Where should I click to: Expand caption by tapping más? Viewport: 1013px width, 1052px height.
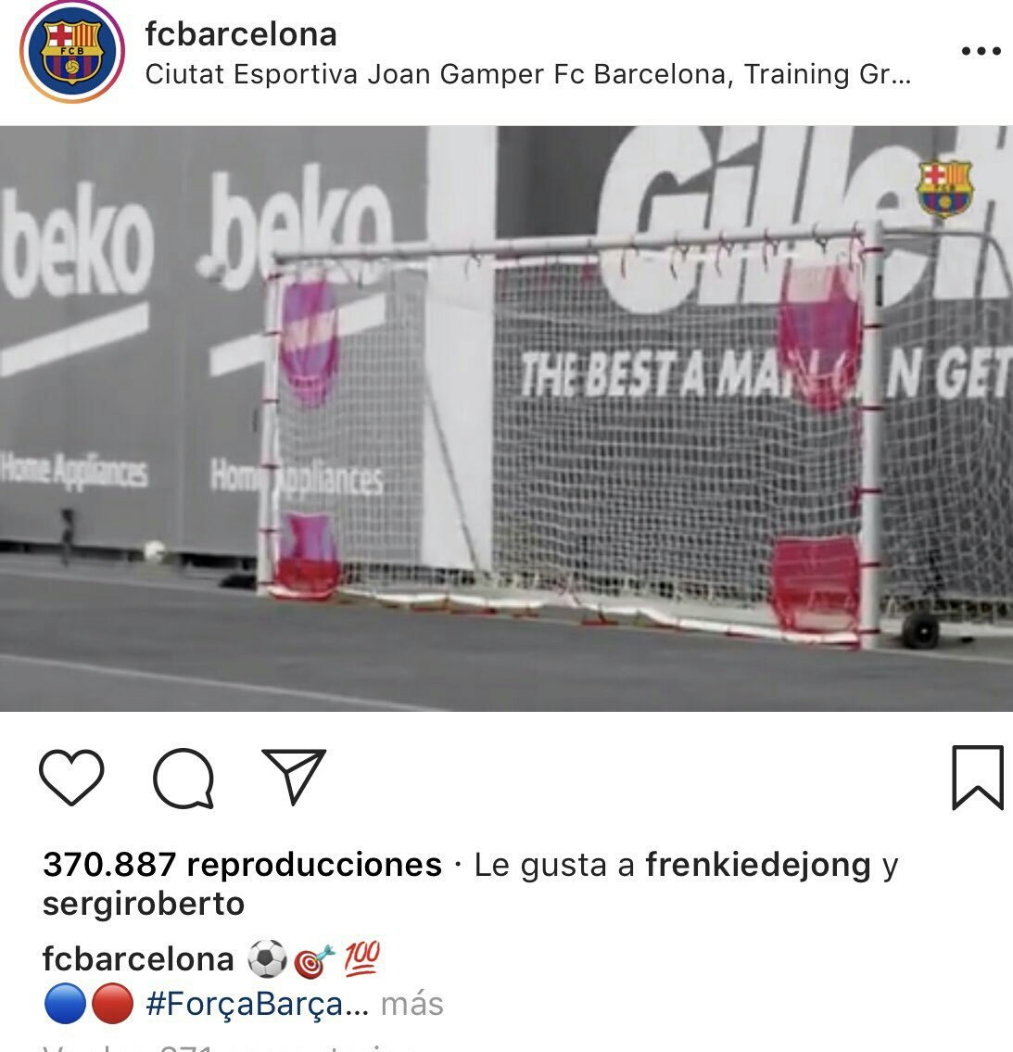[x=412, y=1005]
